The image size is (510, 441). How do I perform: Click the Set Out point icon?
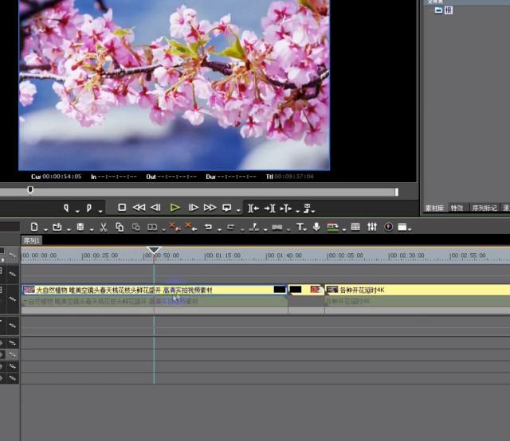coord(88,208)
